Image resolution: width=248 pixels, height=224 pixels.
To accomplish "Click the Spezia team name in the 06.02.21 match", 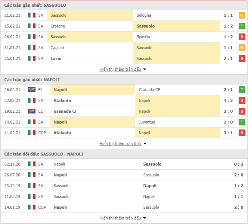I will point(143,37).
